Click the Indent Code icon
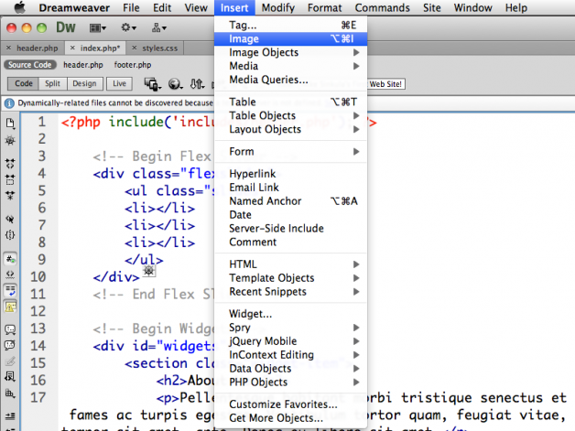575x431 pixels. click(x=10, y=416)
